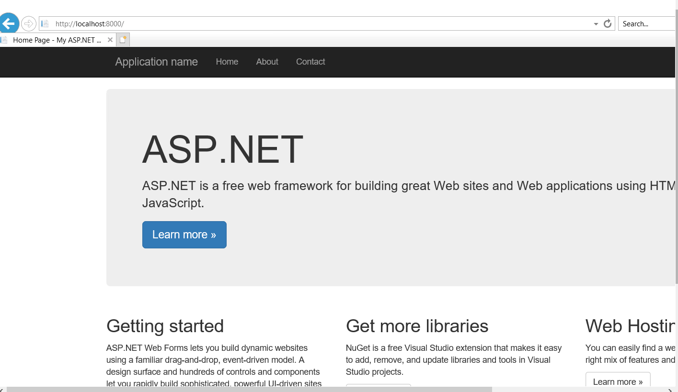
Task: Click the Web Hosting heading
Action: (x=630, y=326)
